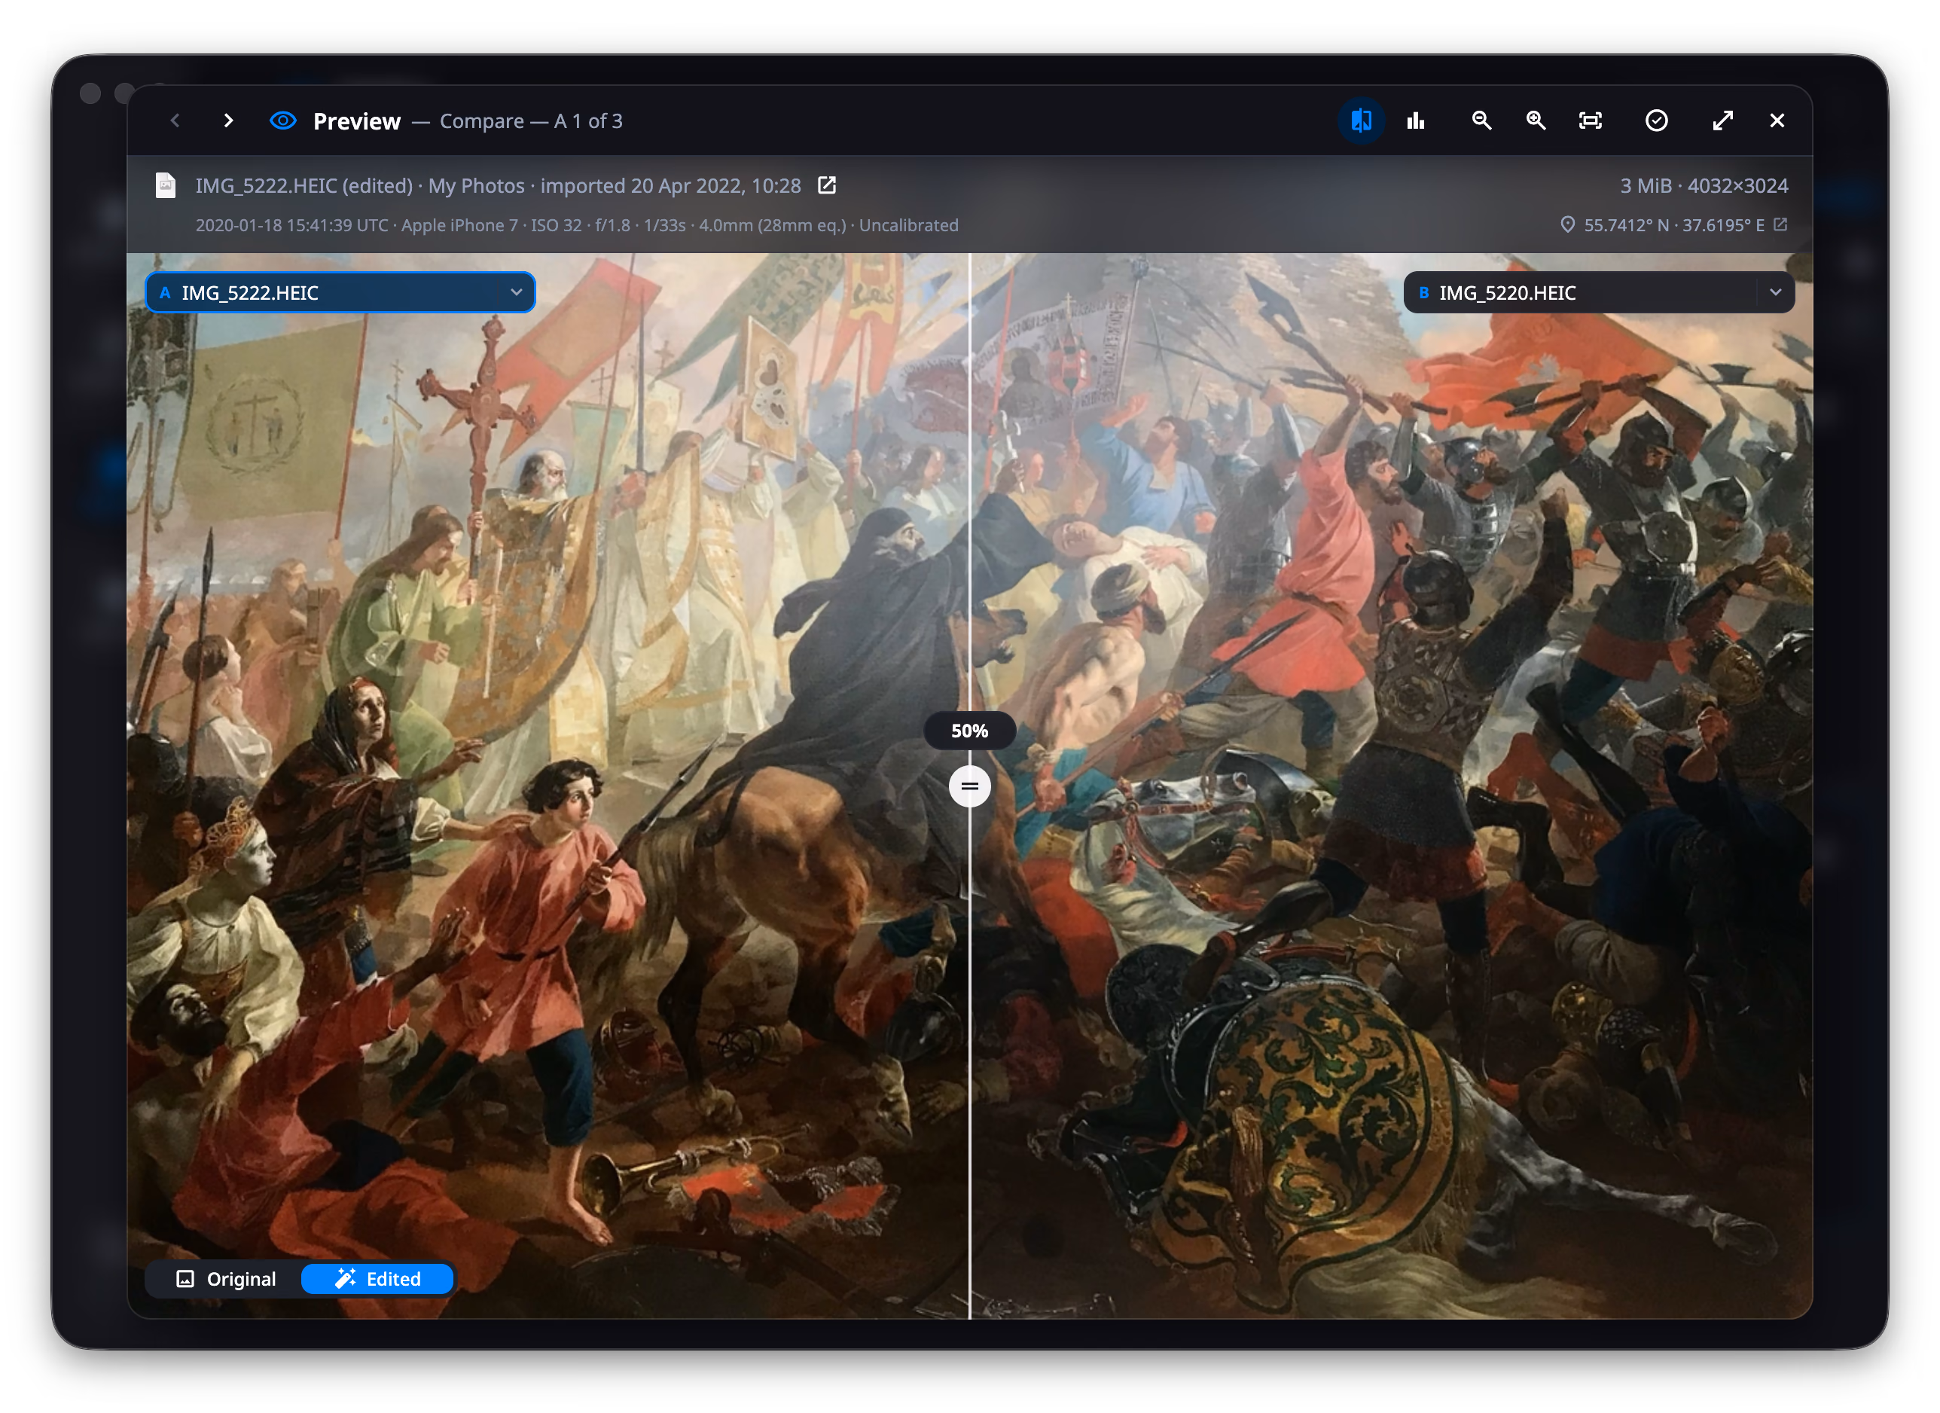
Task: Enter fullscreen with the expand arrows icon
Action: coord(1723,121)
